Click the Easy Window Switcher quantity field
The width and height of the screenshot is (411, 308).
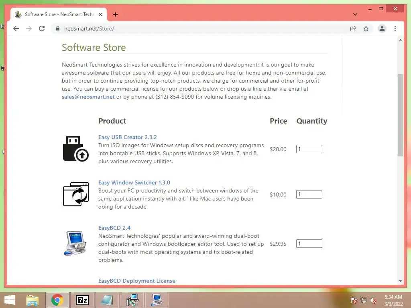point(309,195)
